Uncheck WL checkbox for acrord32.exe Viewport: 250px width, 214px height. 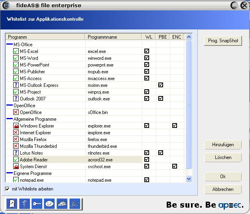[147, 159]
